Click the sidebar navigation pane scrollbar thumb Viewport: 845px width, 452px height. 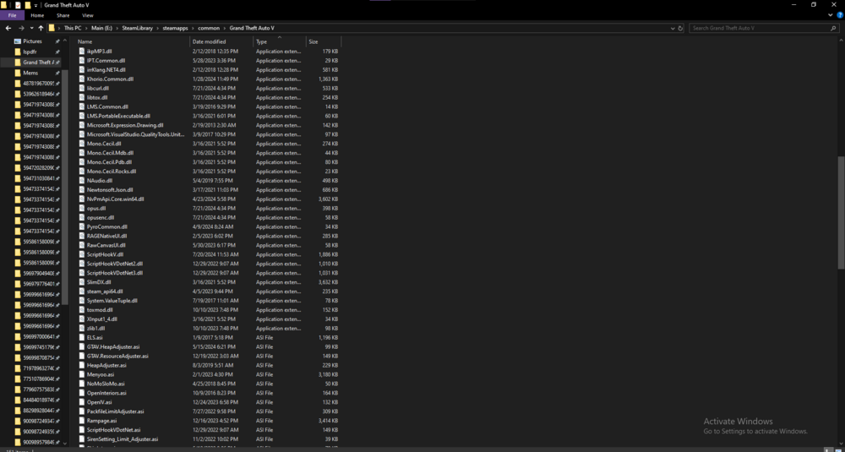coord(65,187)
